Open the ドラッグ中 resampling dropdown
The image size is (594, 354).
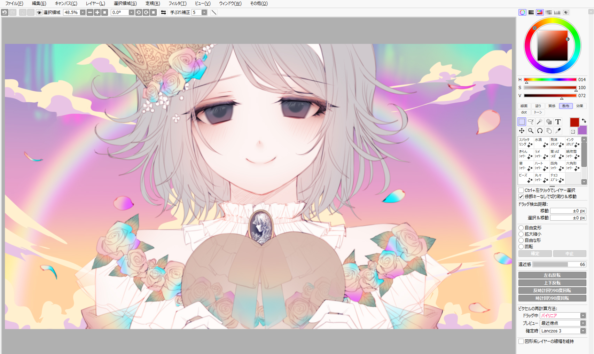pyautogui.click(x=583, y=316)
